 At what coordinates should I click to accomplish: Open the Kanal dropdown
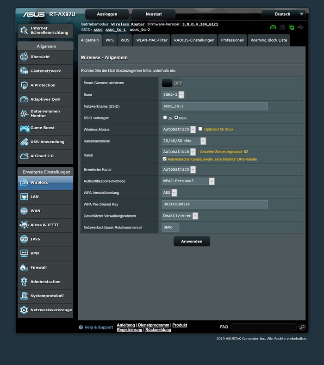(x=179, y=152)
